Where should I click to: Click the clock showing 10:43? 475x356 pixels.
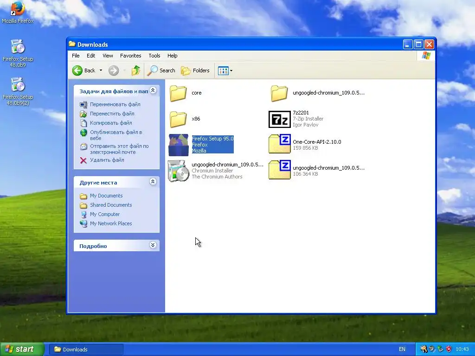[x=462, y=350]
